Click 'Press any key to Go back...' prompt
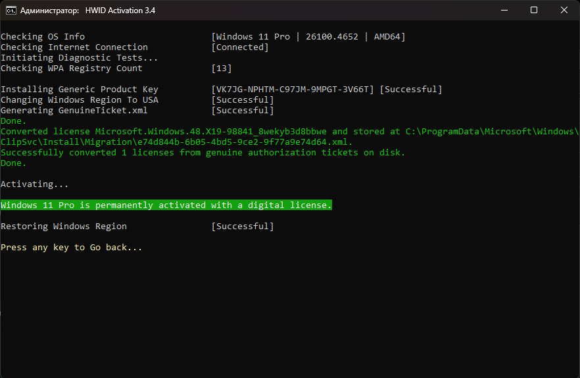Image resolution: width=580 pixels, height=378 pixels. [72, 248]
